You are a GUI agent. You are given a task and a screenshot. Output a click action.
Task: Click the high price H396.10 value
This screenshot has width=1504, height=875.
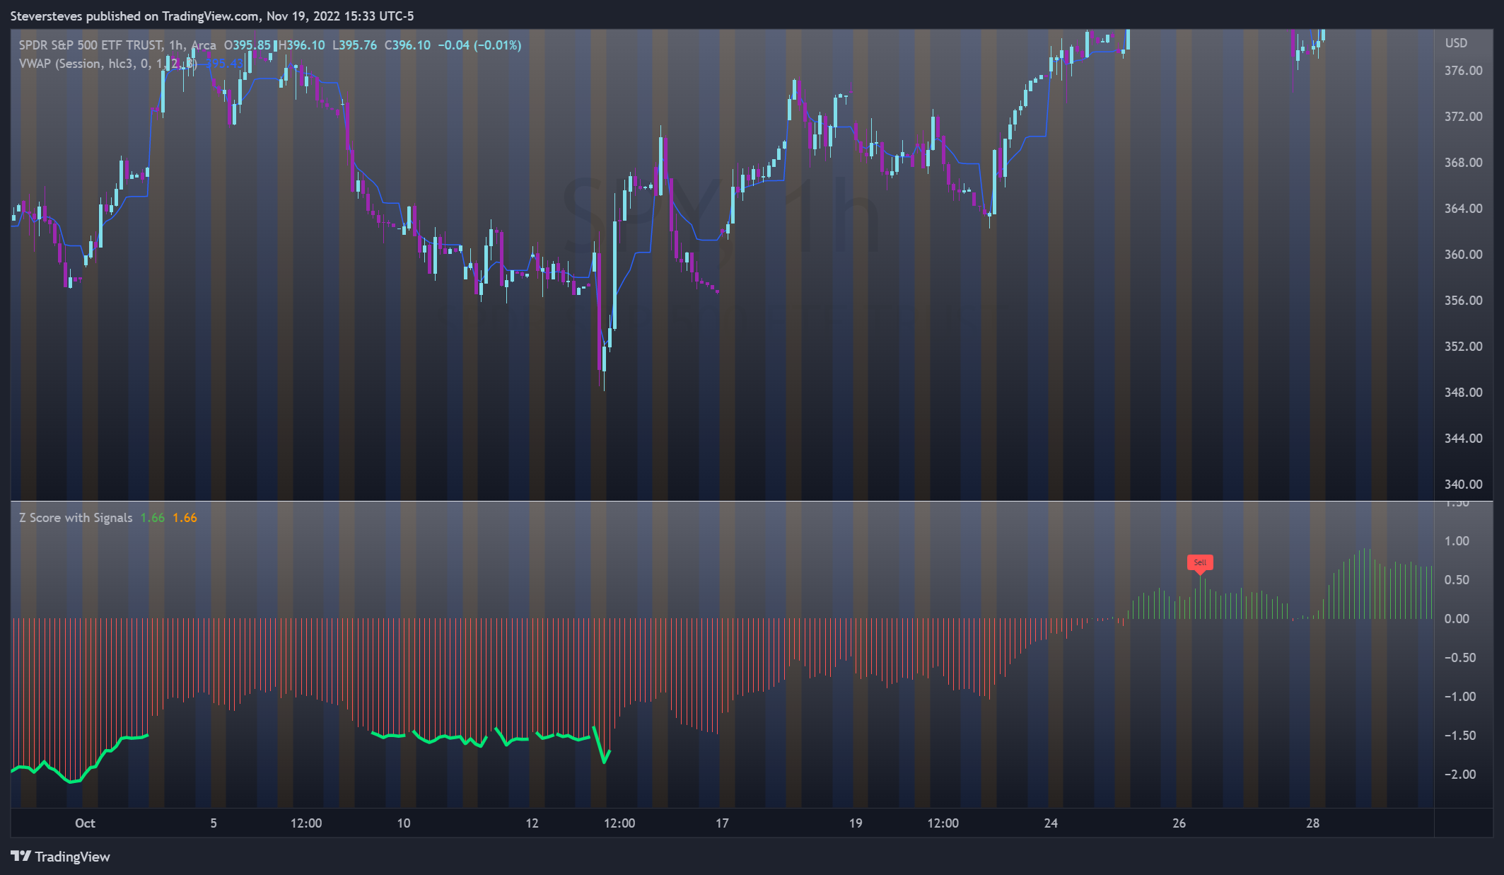pos(302,45)
